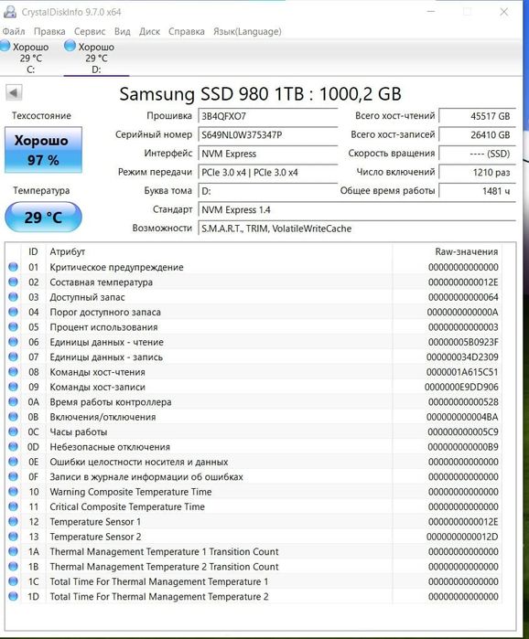Open the Файл menu
Image resolution: width=529 pixels, height=639 pixels.
(x=14, y=31)
